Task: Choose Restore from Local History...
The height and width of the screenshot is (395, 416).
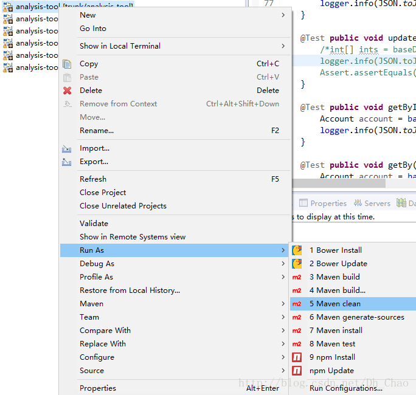Action: (175, 290)
